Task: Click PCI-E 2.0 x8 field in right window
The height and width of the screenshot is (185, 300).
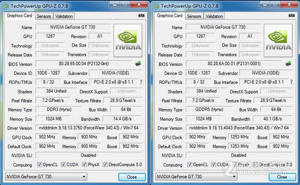Action: tap(264, 82)
